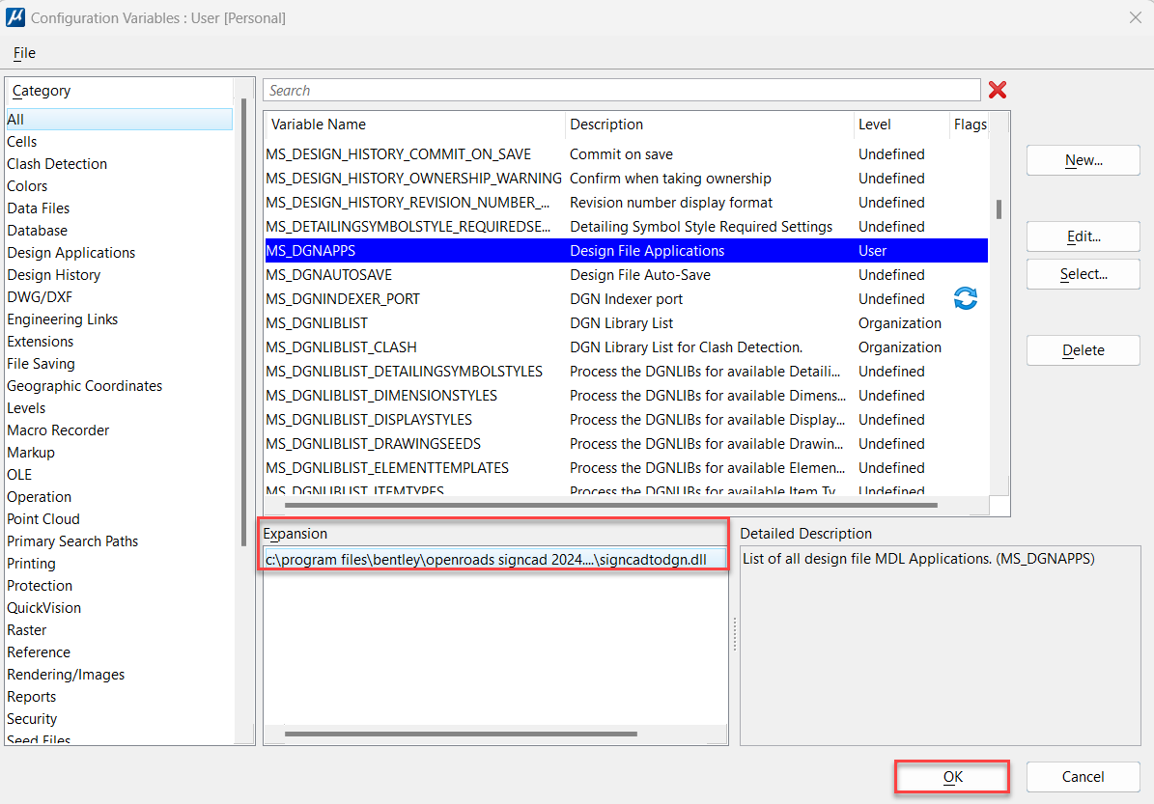Close the Configuration Variables dialog
Screen dimensions: 1154x804
click(1135, 17)
